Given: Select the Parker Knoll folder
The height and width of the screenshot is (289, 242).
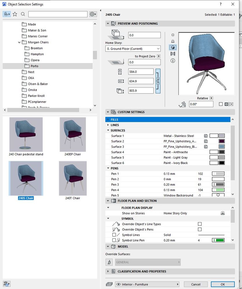Looking at the screenshot, I should [x=36, y=96].
